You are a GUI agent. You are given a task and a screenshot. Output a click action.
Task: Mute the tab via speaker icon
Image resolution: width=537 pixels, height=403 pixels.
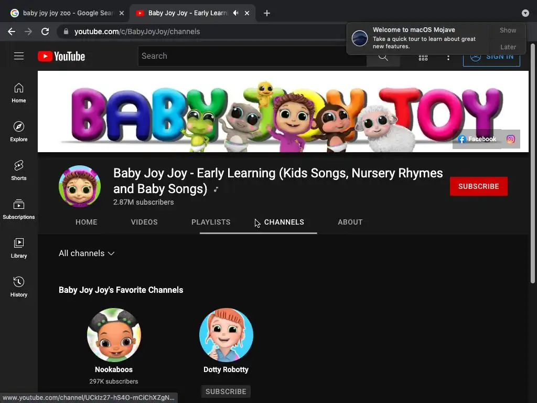pos(235,13)
